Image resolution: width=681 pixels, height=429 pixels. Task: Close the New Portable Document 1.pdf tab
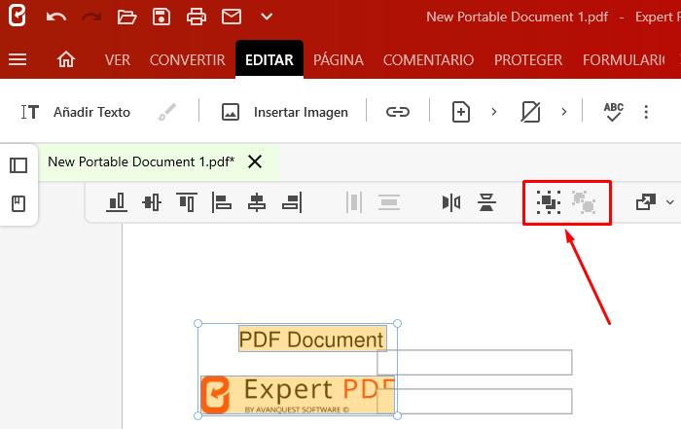255,161
